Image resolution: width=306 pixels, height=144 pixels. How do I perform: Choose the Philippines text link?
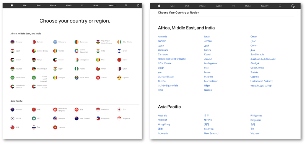click(256, 116)
